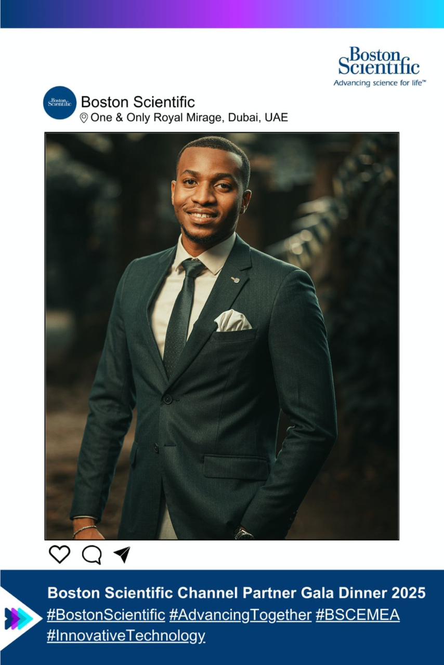
Task: Click the purple-blue chevron arrows icon
Action: point(16,618)
